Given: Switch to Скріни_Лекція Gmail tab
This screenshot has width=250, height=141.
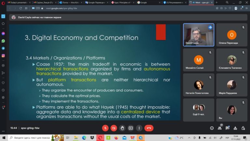Looking at the screenshot, I should pos(45,3).
